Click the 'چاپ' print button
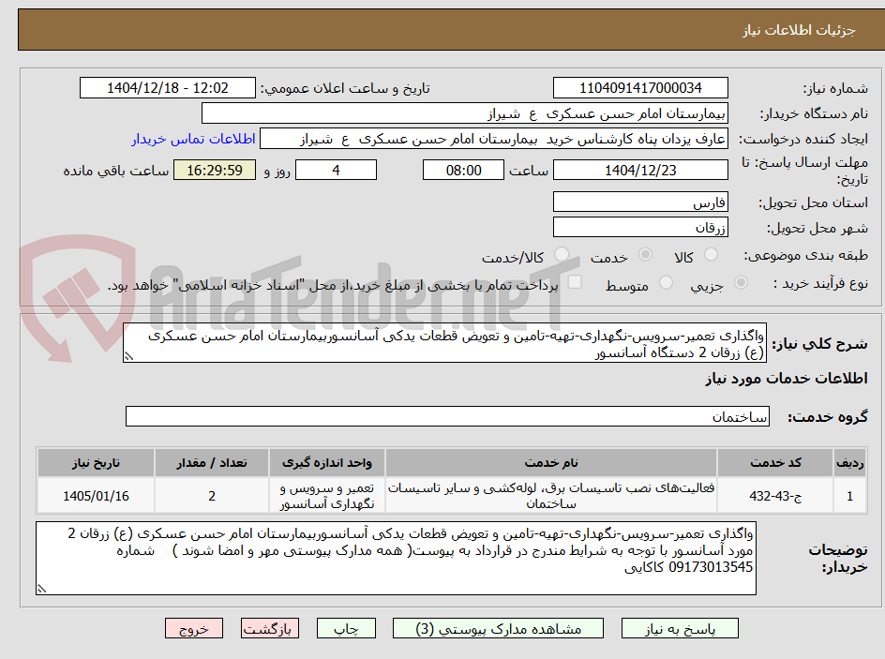This screenshot has width=885, height=659. [x=346, y=628]
